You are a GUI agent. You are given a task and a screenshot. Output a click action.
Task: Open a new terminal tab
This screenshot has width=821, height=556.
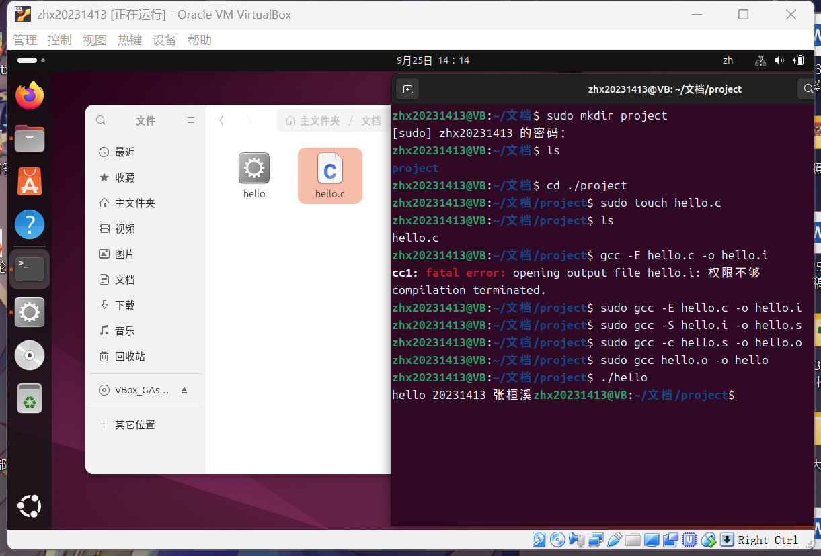pyautogui.click(x=407, y=89)
